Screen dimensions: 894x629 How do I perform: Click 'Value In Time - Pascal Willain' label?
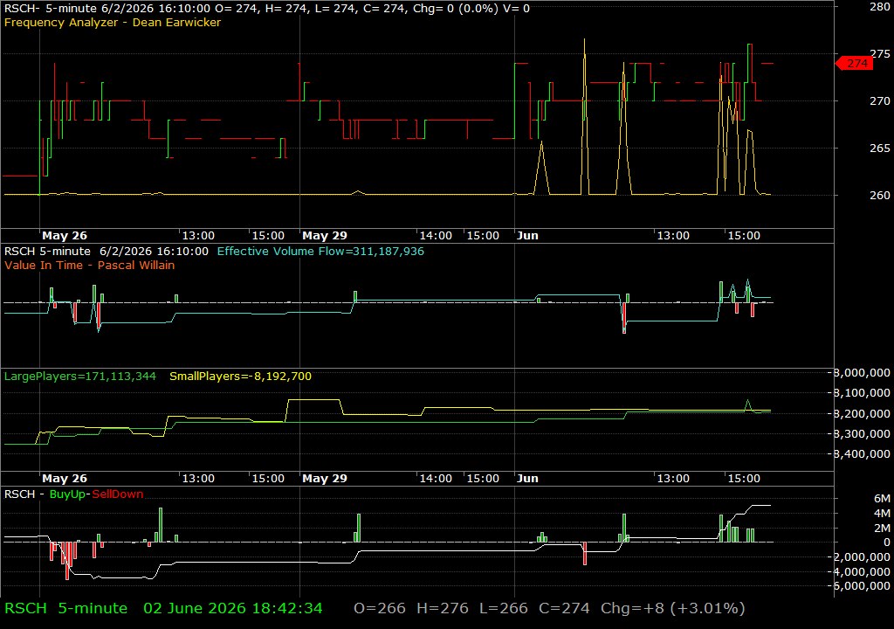click(90, 265)
